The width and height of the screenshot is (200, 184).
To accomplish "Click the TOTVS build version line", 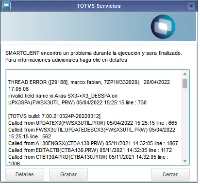I will pos(54,116).
